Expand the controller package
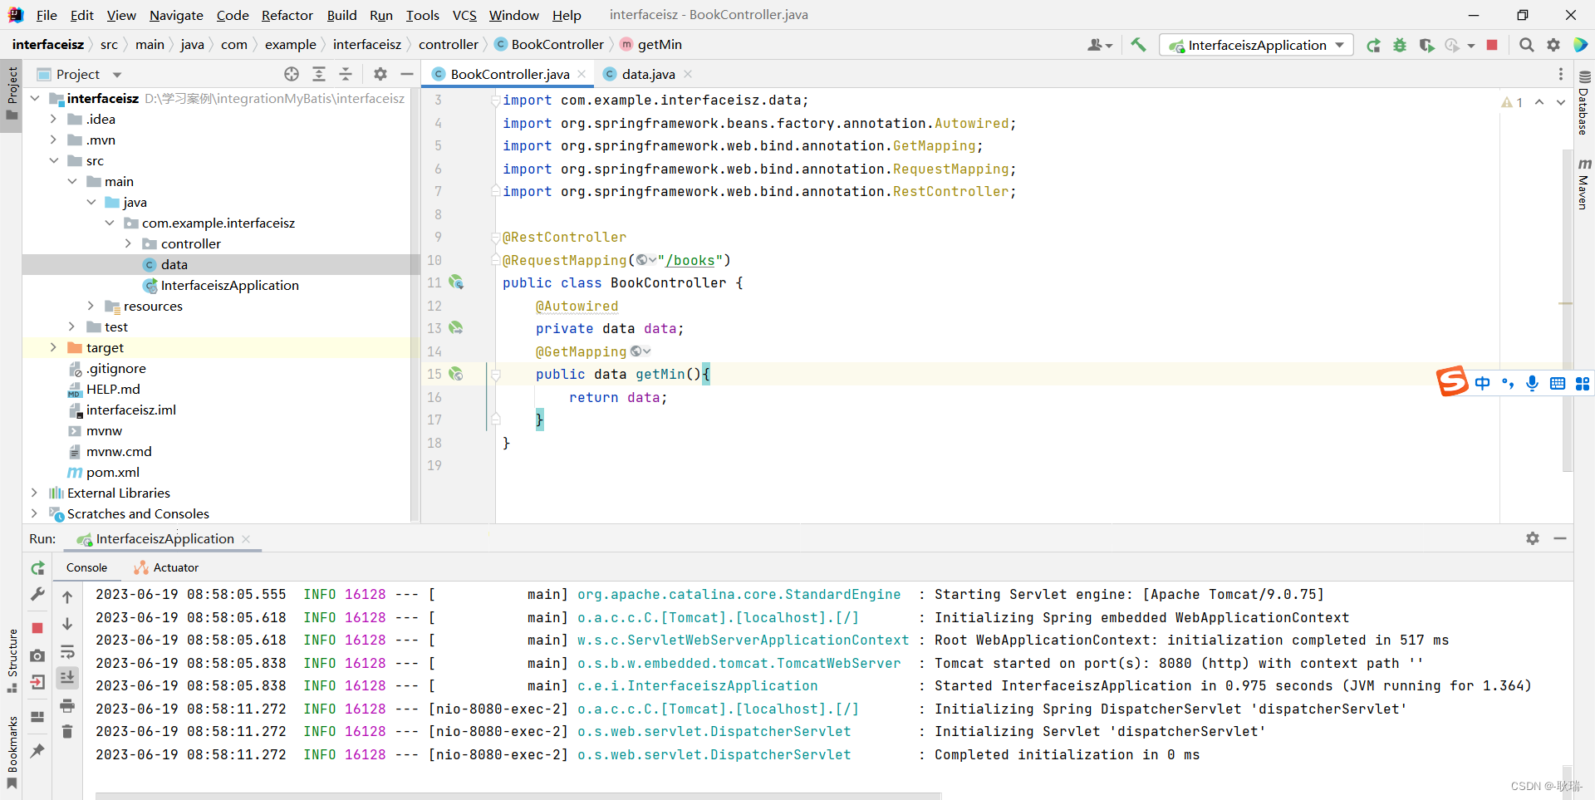The height and width of the screenshot is (800, 1595). point(128,243)
